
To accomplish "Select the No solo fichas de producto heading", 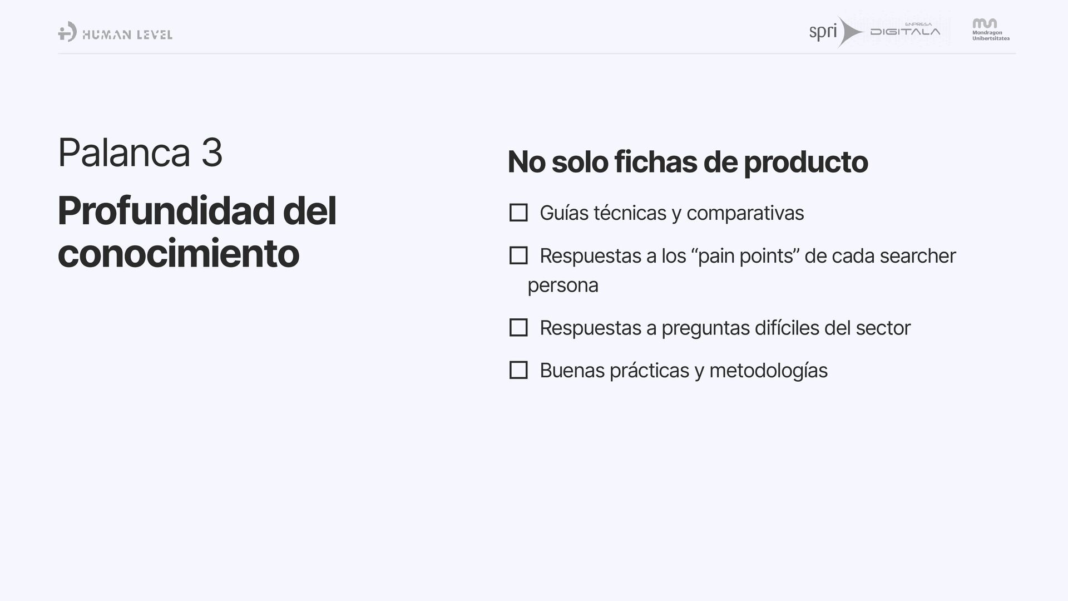I will (688, 162).
